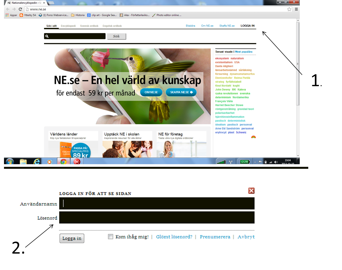The width and height of the screenshot is (342, 270).
Task: Open the Alex Författarlexikon bookmark
Action: coord(134,15)
